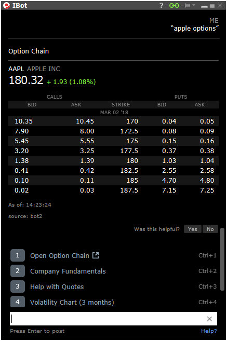Select the 180 strike cell

(x=132, y=161)
